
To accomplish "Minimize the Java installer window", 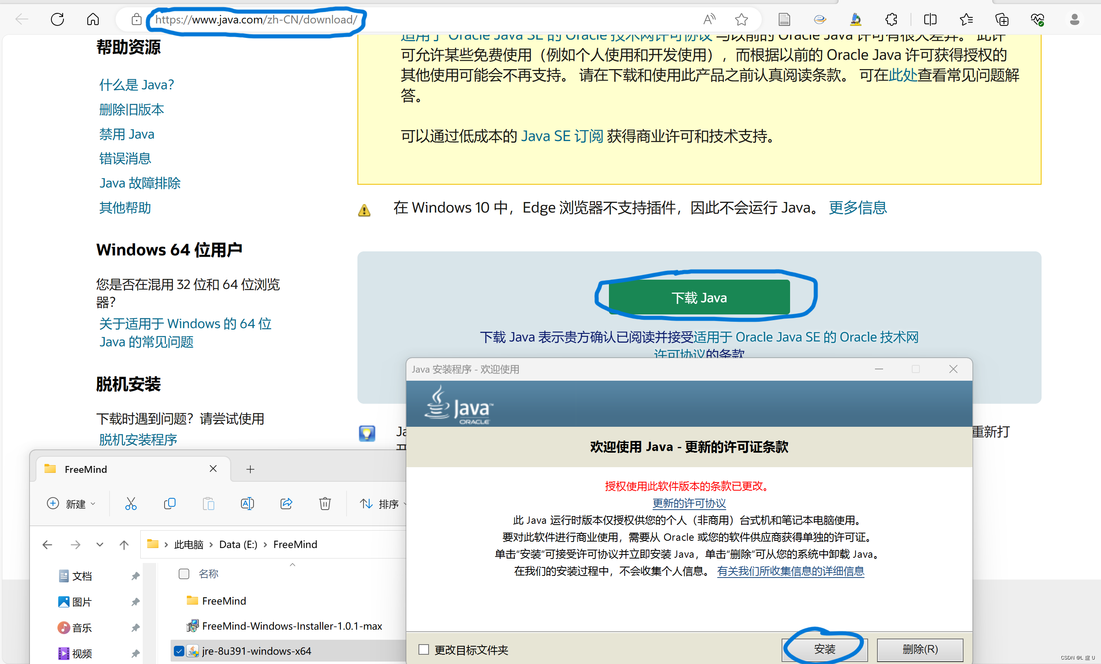I will click(x=879, y=369).
